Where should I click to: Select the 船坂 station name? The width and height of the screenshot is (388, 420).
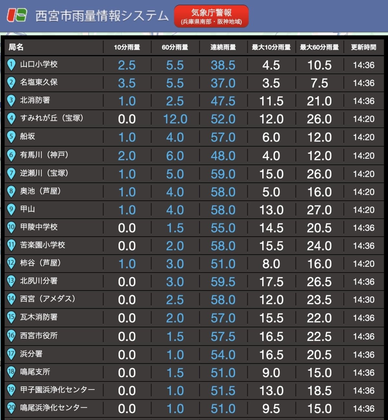pyautogui.click(x=27, y=136)
